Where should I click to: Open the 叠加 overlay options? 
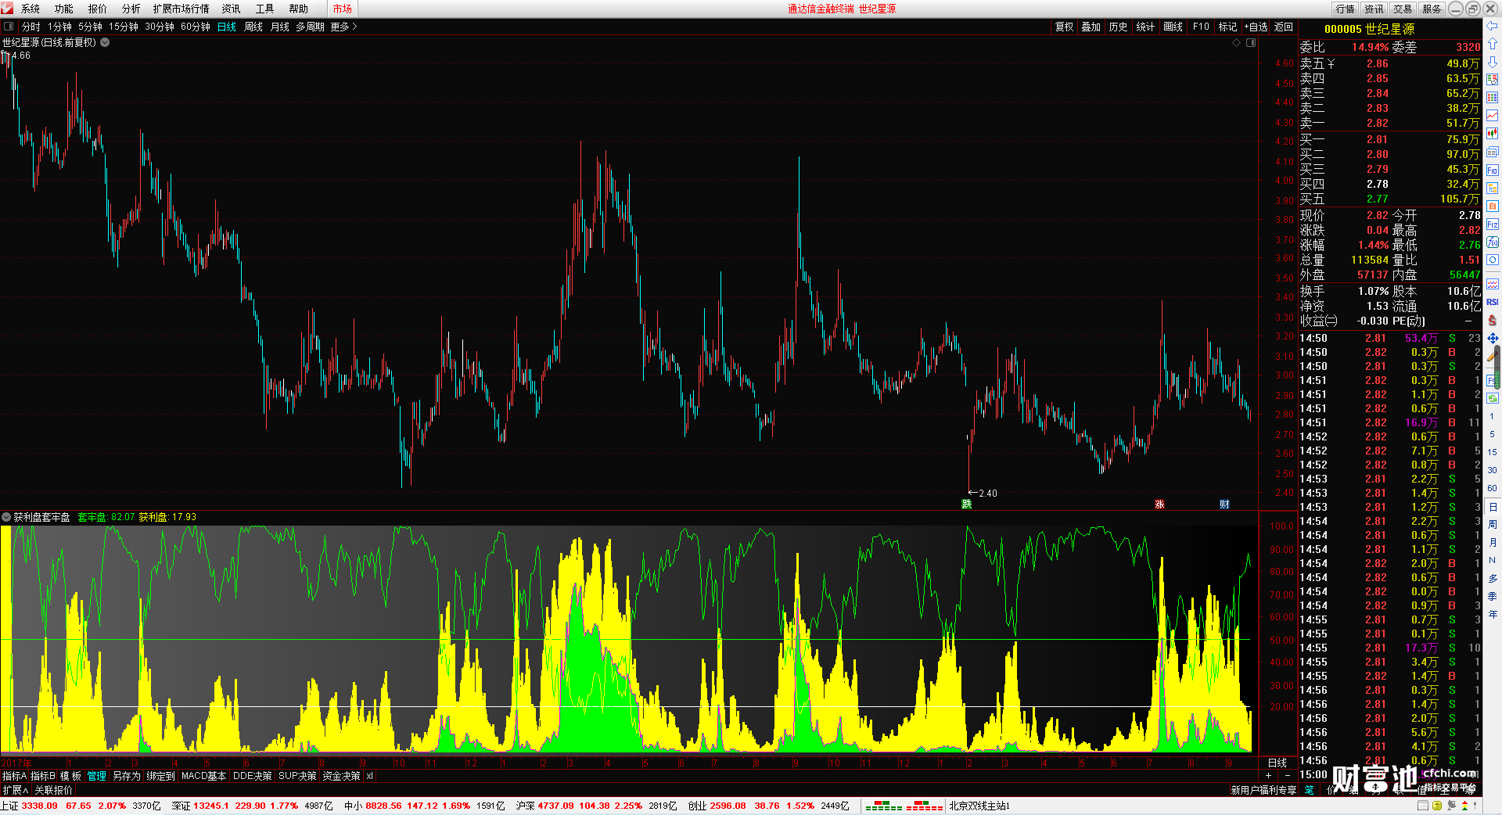[x=1091, y=27]
